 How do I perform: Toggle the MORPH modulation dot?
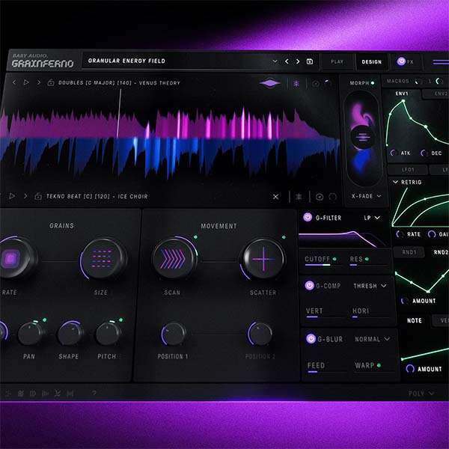373,83
